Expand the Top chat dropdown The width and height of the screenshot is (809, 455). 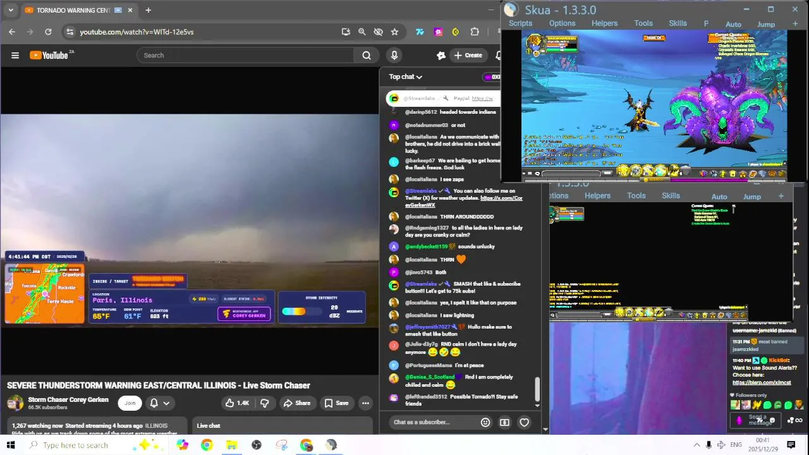click(406, 76)
